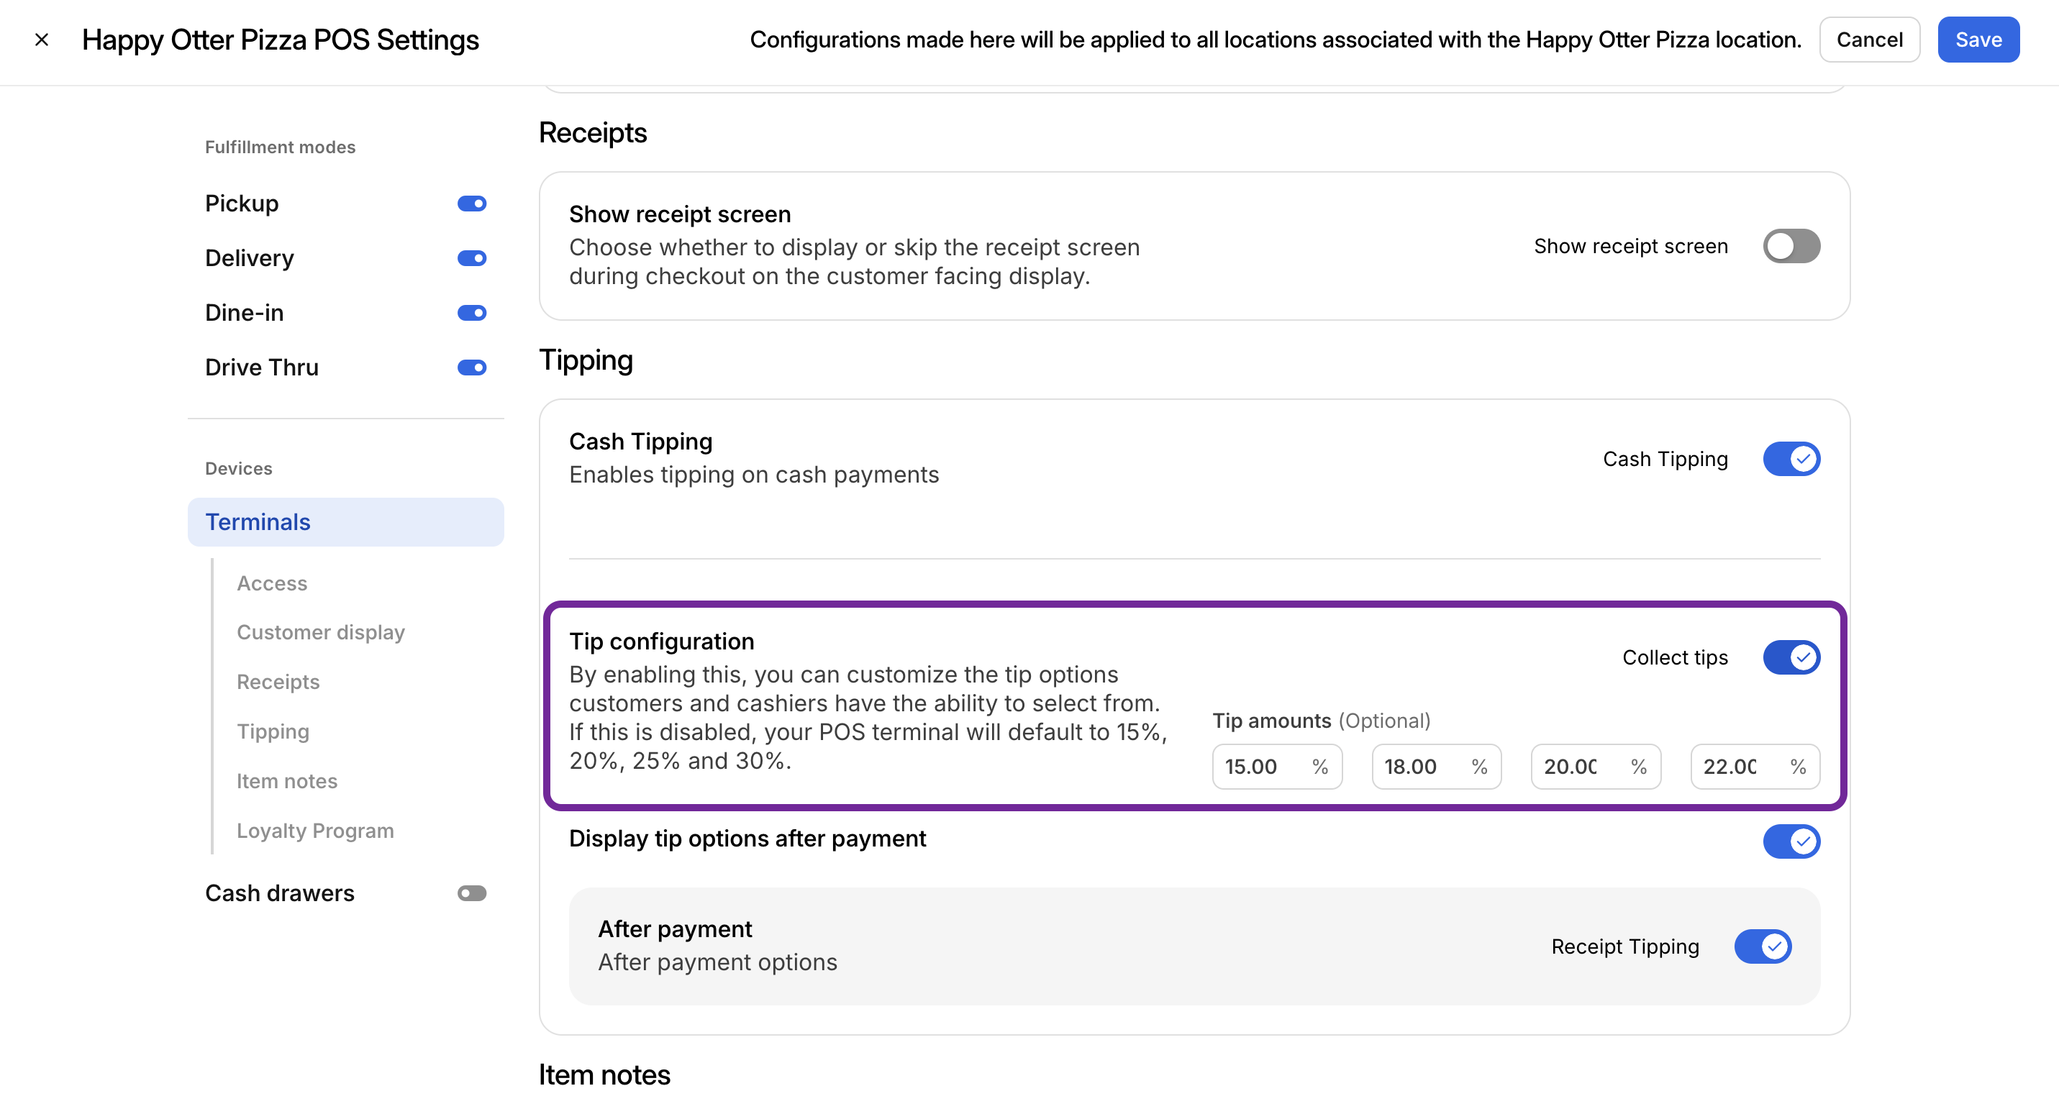Enable the Cash drawers toggle
Viewport: 2059px width, 1109px height.
tap(472, 893)
